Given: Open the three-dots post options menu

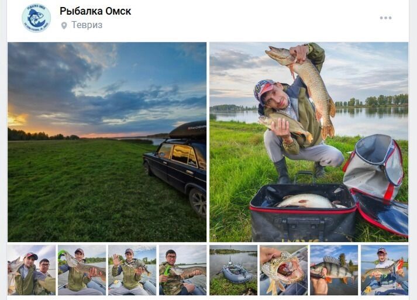Looking at the screenshot, I should [x=385, y=18].
